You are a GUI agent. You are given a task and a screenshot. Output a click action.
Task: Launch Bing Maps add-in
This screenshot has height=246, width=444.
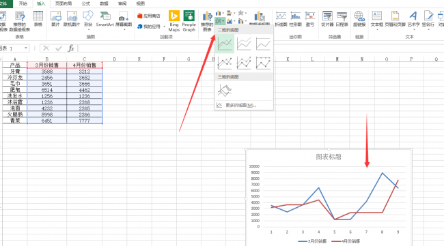tap(174, 21)
